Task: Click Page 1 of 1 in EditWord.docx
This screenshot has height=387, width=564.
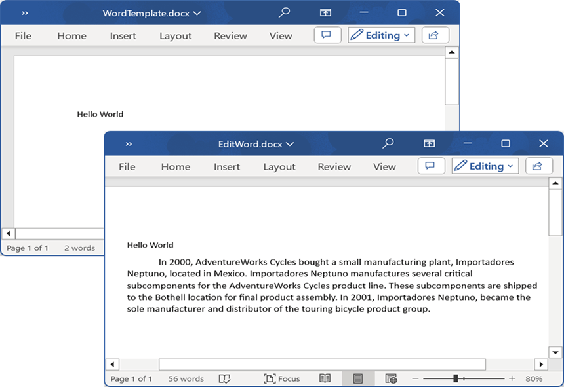Action: click(131, 378)
